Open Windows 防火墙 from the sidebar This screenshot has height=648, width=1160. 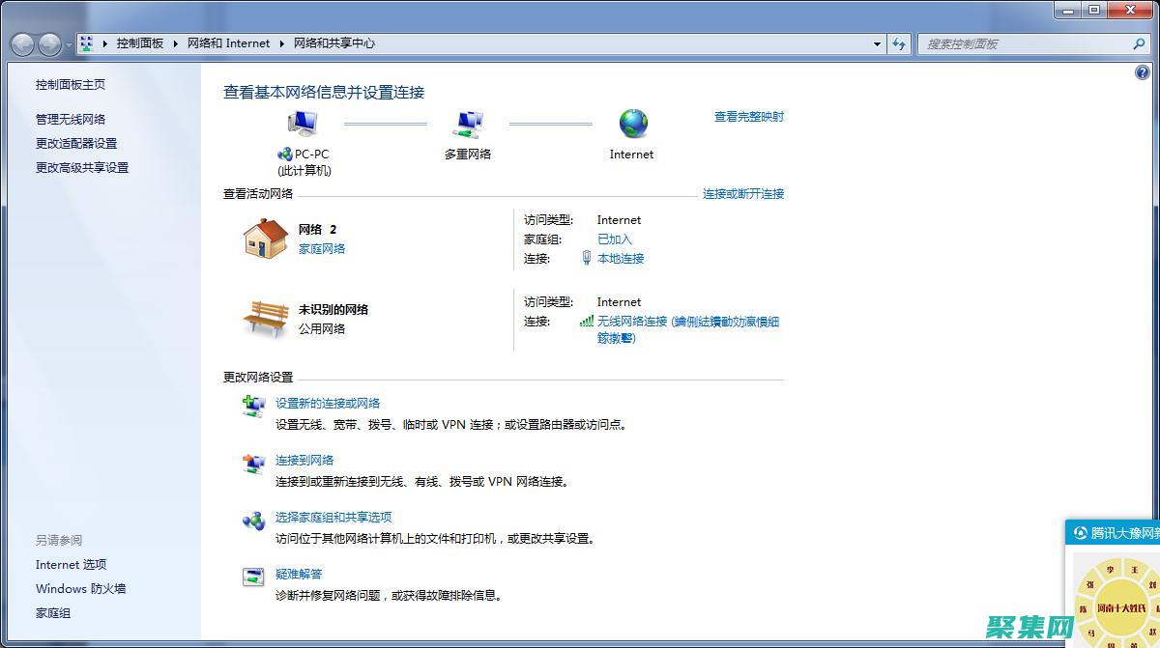pos(80,588)
